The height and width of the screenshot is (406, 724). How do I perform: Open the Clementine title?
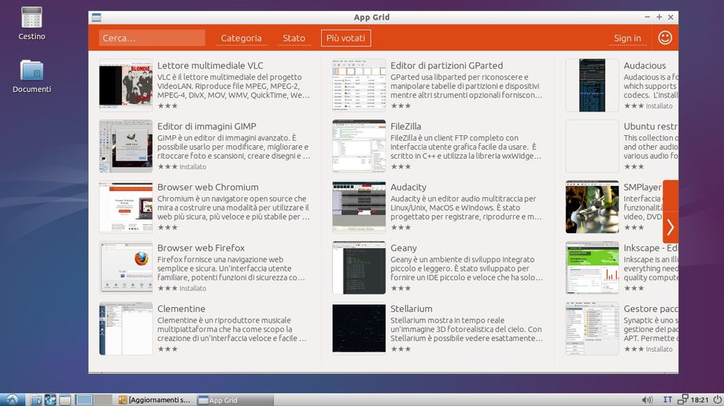tap(181, 309)
